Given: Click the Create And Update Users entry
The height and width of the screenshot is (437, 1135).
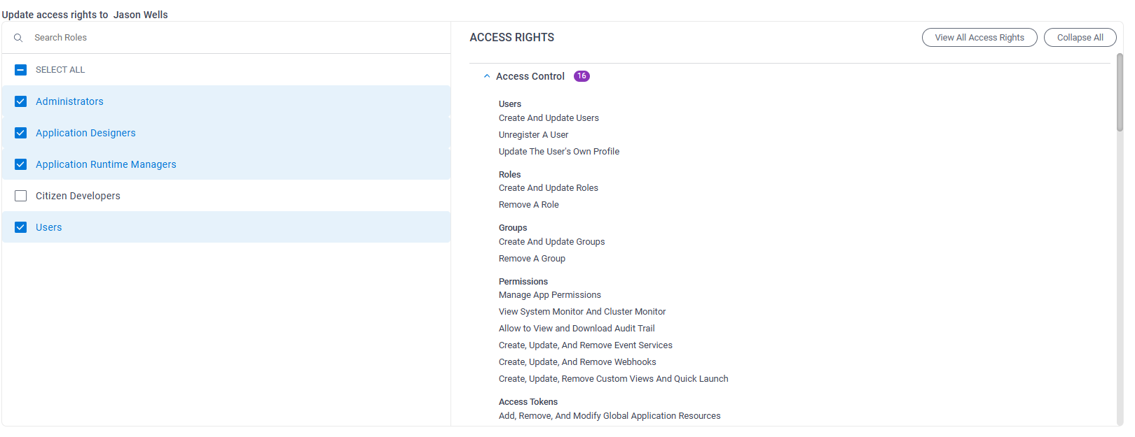Looking at the screenshot, I should coord(549,118).
